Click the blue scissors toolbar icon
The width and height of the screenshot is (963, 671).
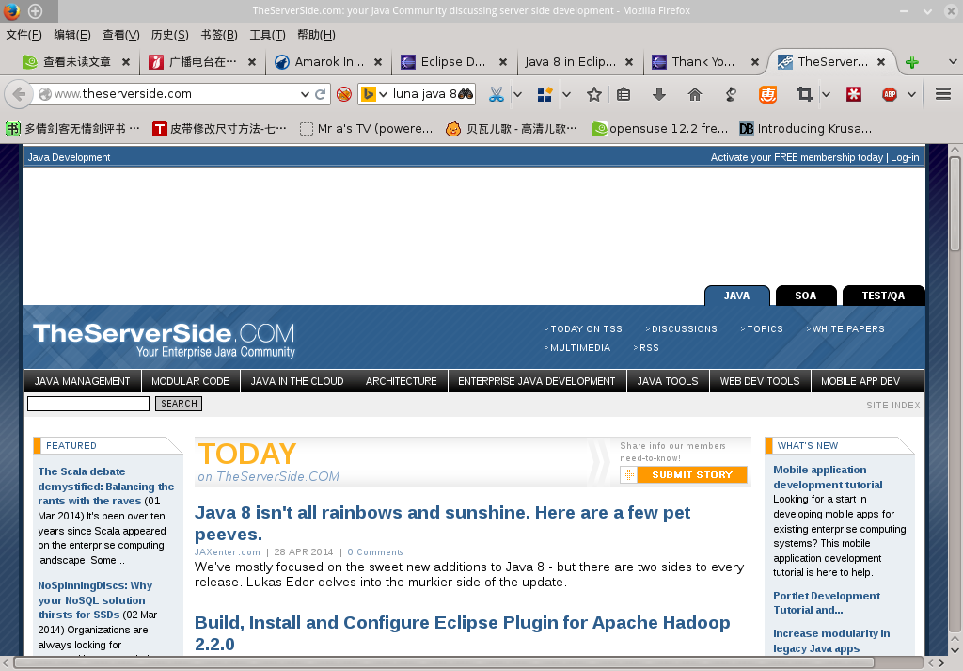coord(497,94)
